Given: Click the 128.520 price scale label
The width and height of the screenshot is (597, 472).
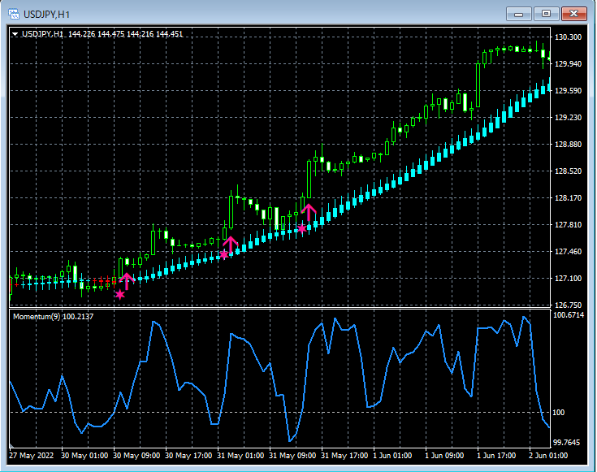Looking at the screenshot, I should [568, 171].
